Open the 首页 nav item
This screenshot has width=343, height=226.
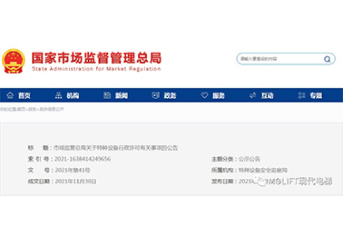click(24, 96)
